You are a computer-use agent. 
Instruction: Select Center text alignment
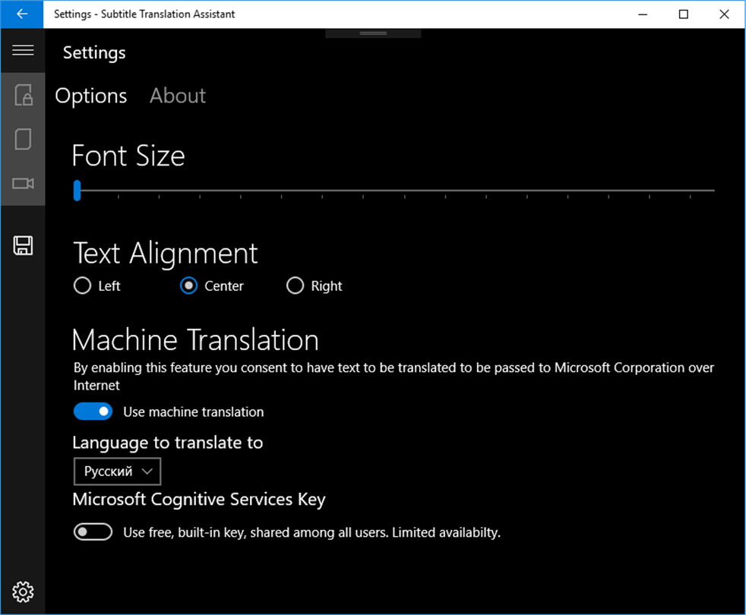click(188, 286)
